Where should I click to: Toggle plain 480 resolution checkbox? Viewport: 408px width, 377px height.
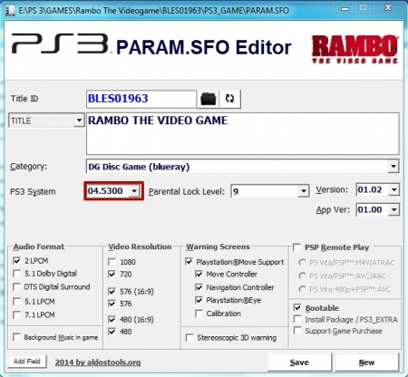point(112,332)
